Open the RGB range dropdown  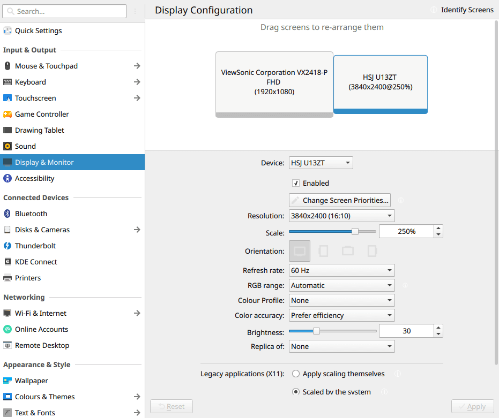pos(342,285)
